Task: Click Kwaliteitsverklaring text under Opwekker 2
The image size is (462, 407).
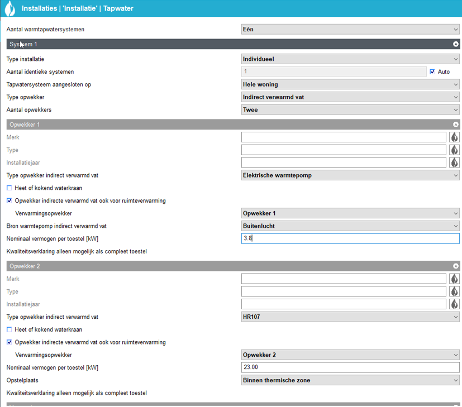Action: coord(77,393)
